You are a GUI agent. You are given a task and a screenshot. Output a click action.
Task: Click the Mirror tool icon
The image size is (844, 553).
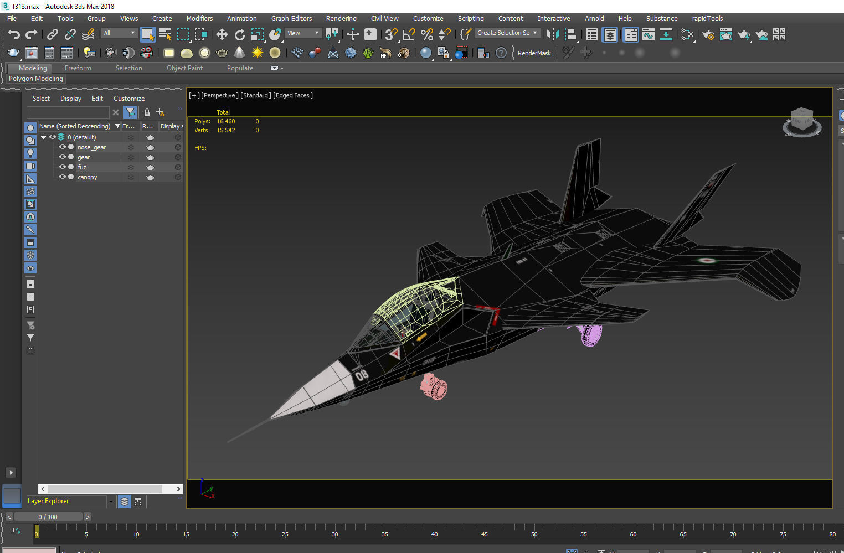(552, 35)
